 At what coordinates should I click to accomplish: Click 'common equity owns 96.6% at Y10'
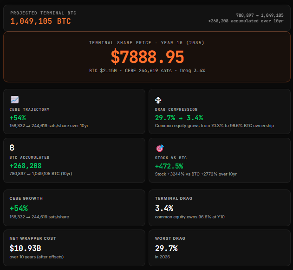pyautogui.click(x=189, y=217)
